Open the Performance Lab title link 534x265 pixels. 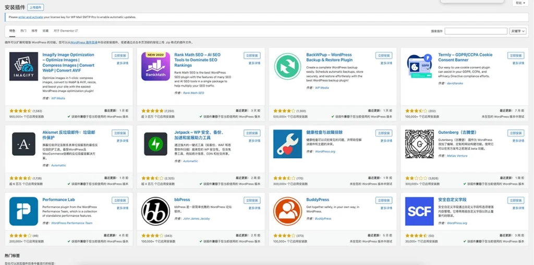pyautogui.click(x=58, y=200)
